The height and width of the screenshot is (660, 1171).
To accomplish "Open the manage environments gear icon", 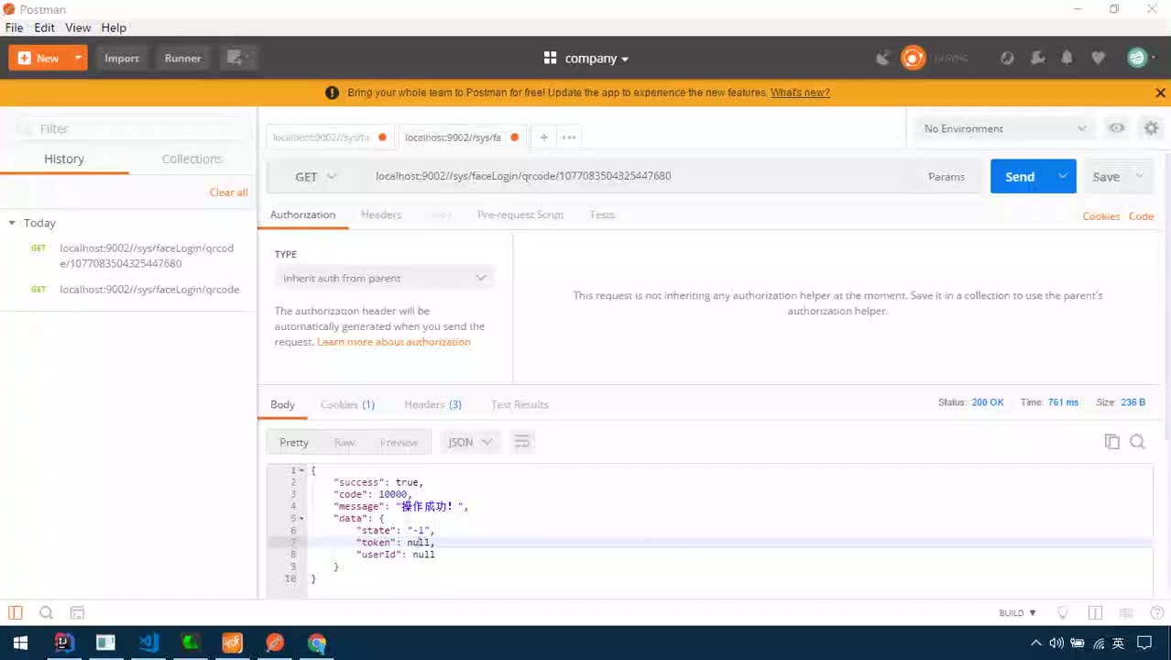I will pyautogui.click(x=1152, y=128).
